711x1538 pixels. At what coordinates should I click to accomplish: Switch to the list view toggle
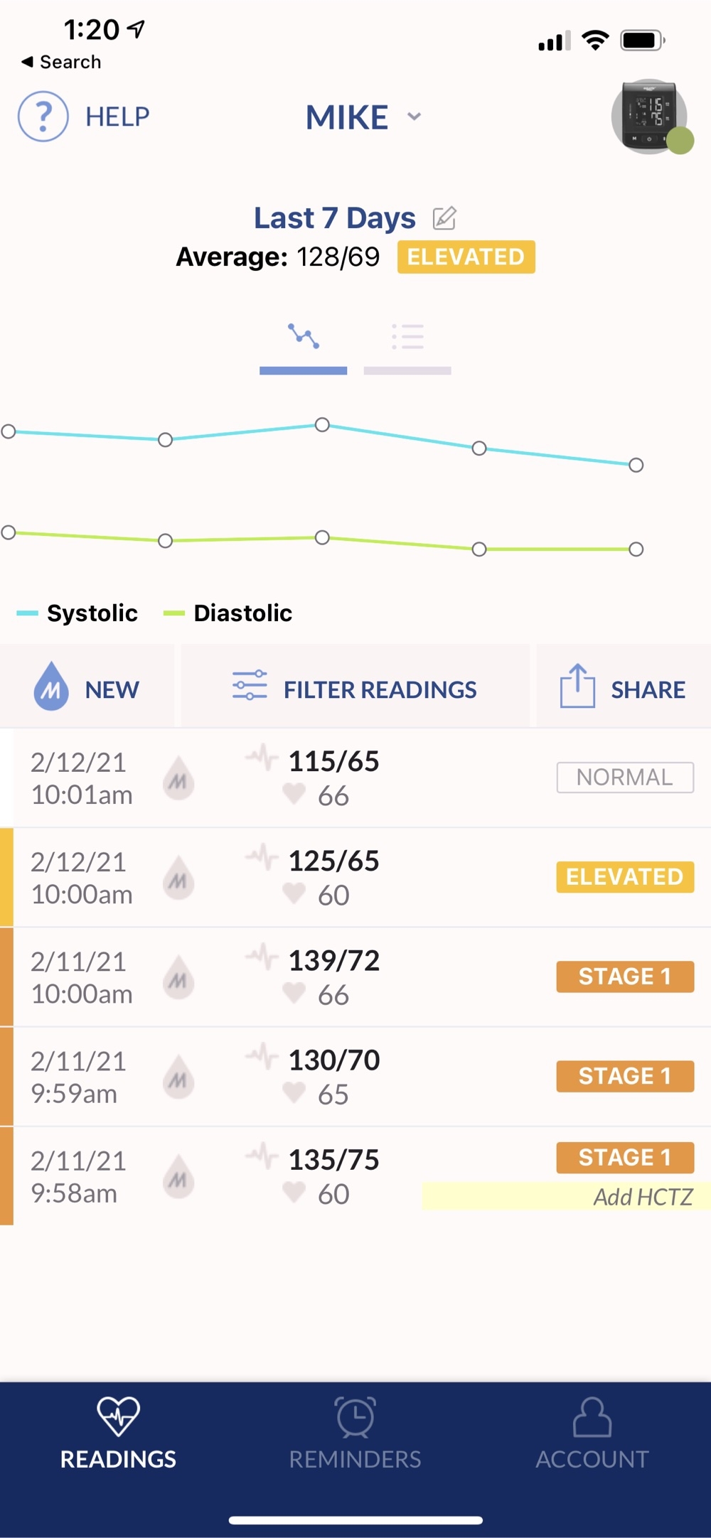click(407, 337)
